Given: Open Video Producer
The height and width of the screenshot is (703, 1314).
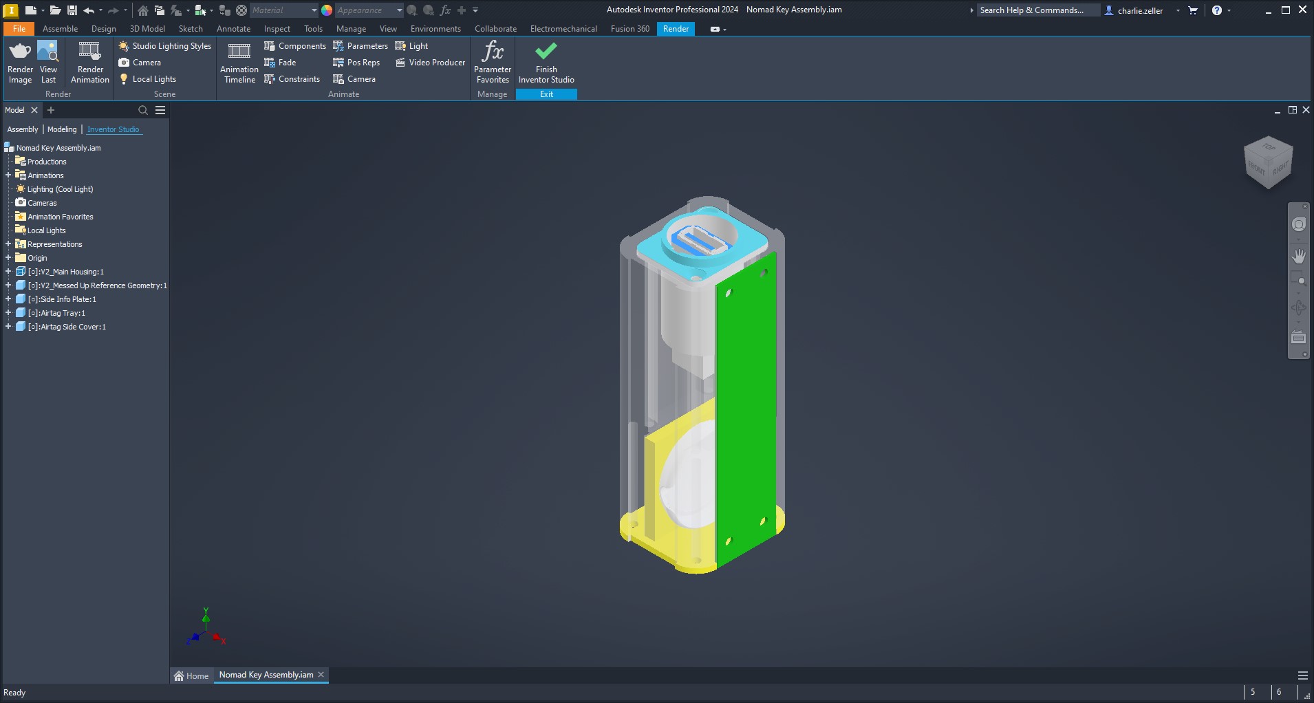Looking at the screenshot, I should pos(430,63).
